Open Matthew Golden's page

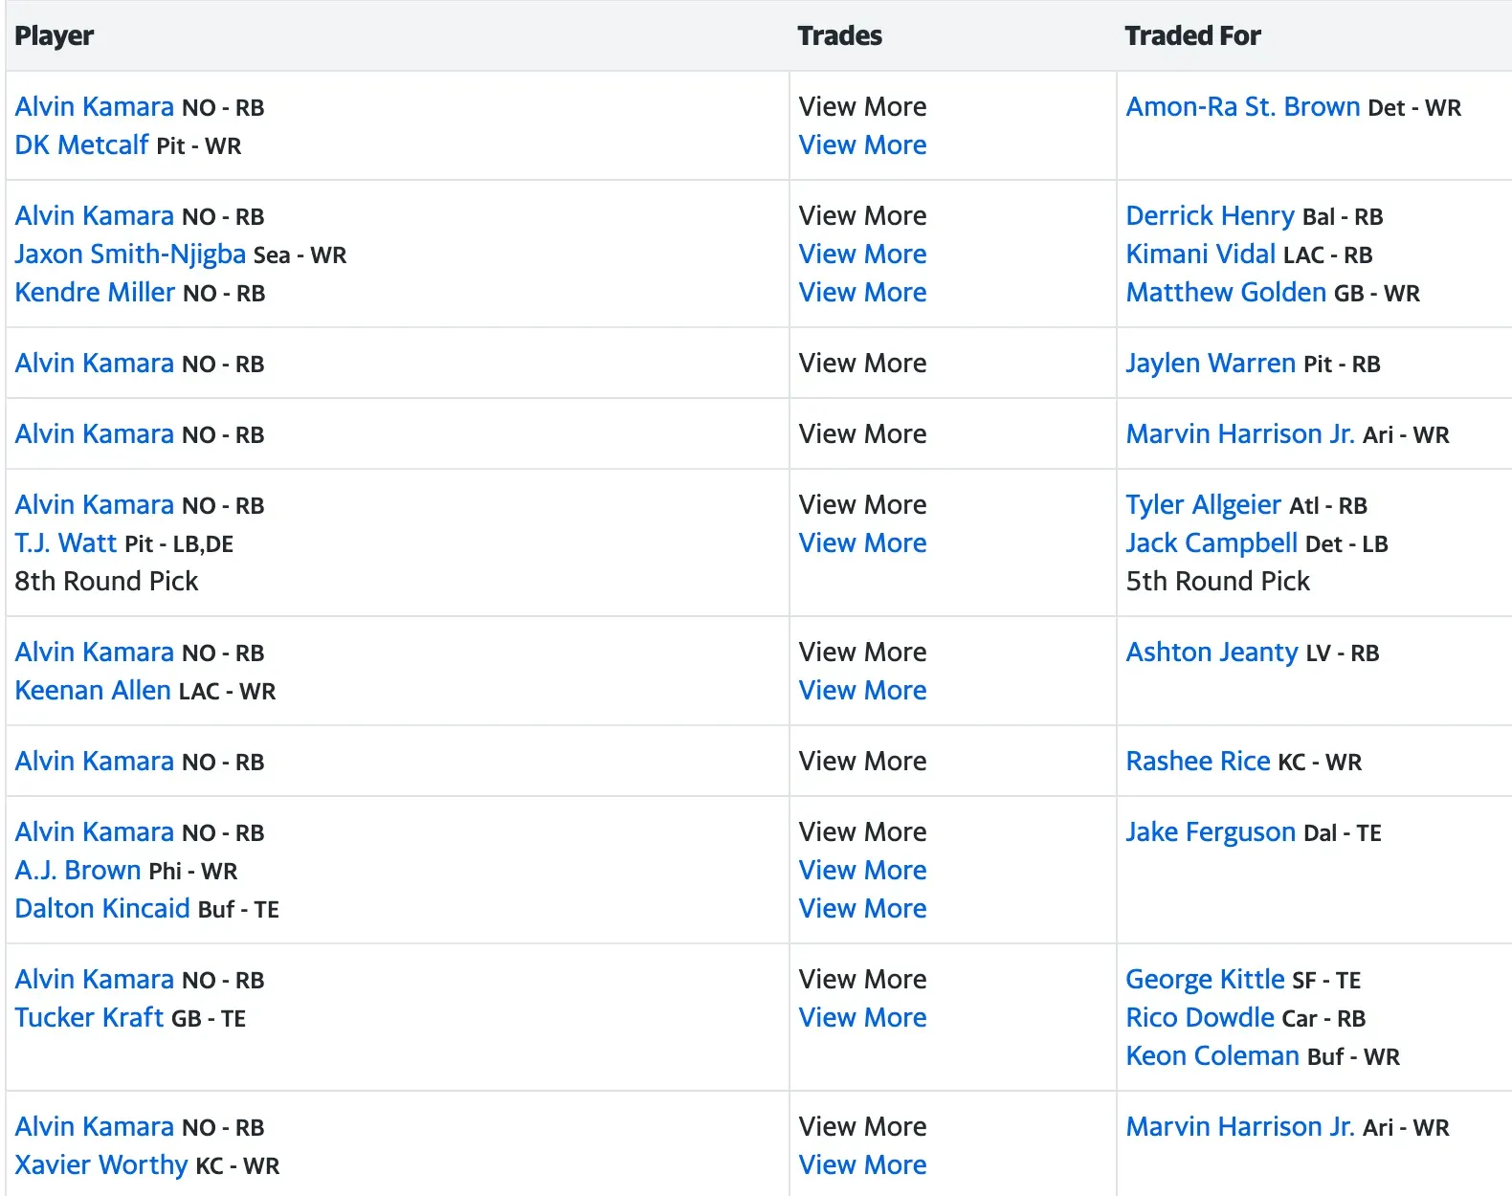(1227, 292)
